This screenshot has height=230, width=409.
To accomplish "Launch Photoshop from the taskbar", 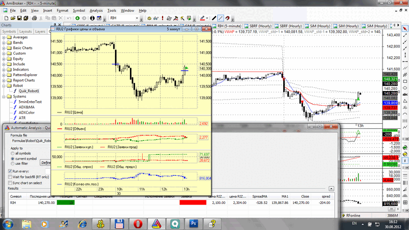I will tap(194, 223).
